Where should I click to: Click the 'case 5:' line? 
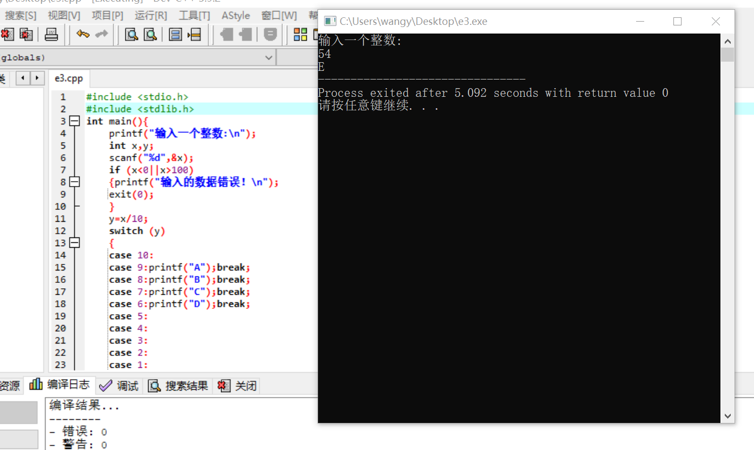coord(129,316)
